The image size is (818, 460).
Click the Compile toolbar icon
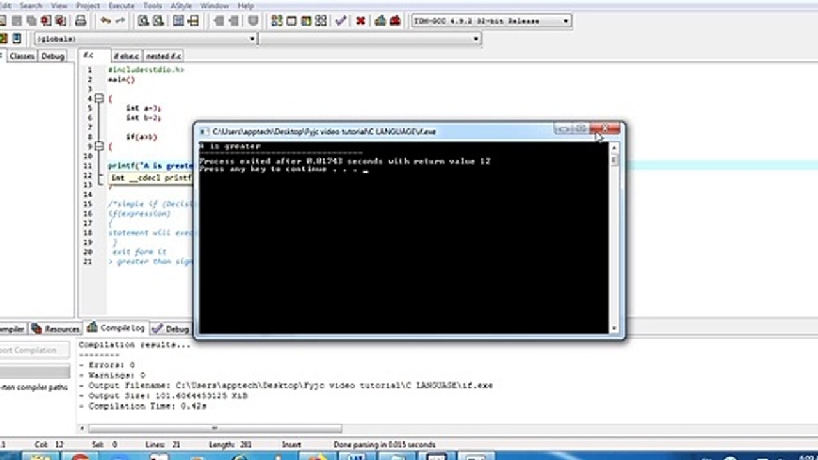point(277,21)
